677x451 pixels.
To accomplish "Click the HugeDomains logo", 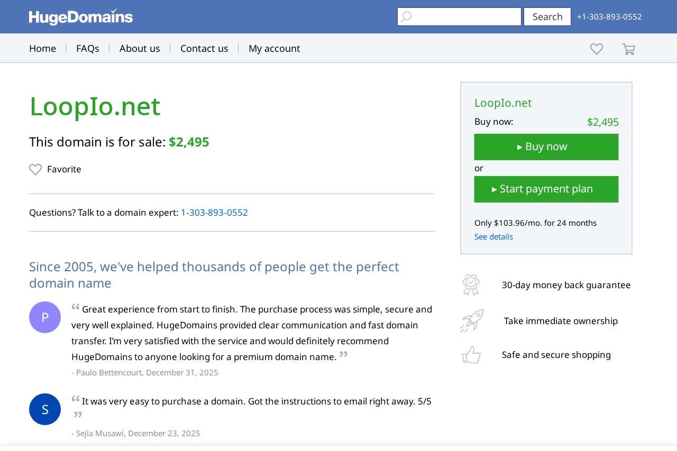I will (81, 17).
